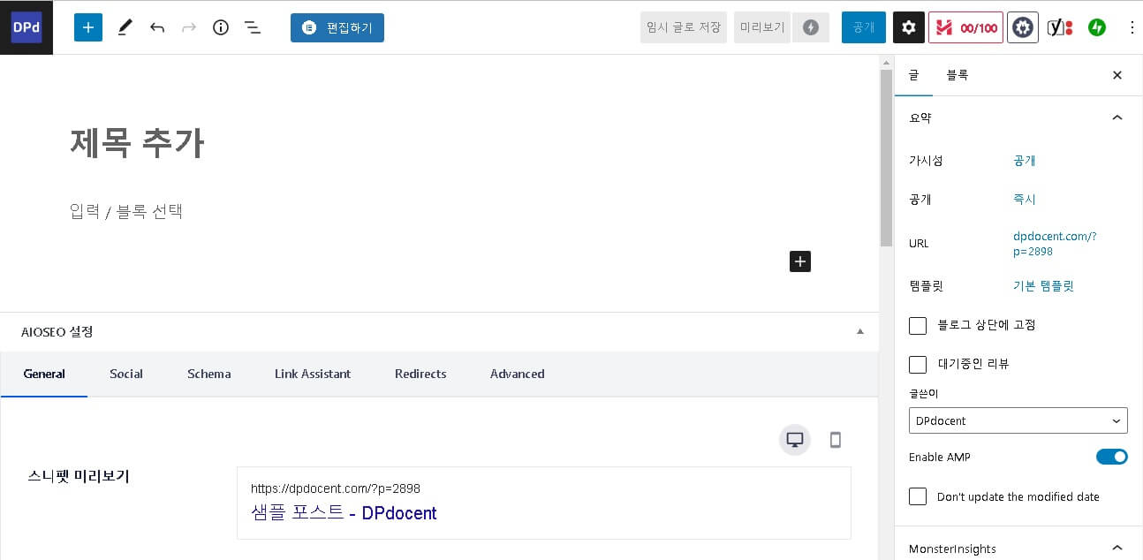The width and height of the screenshot is (1143, 560).
Task: Open the Yoast SEO toolbar icon
Action: [1060, 27]
